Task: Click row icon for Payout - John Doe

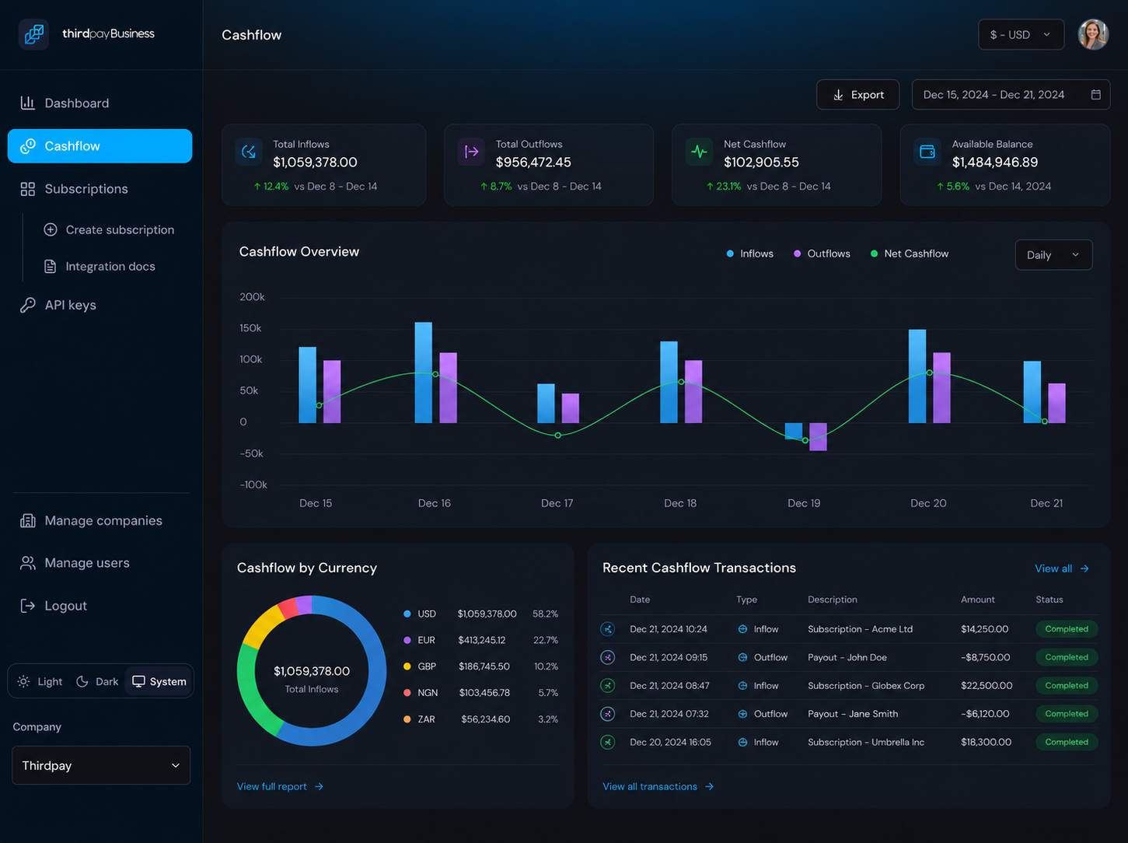Action: [x=608, y=657]
